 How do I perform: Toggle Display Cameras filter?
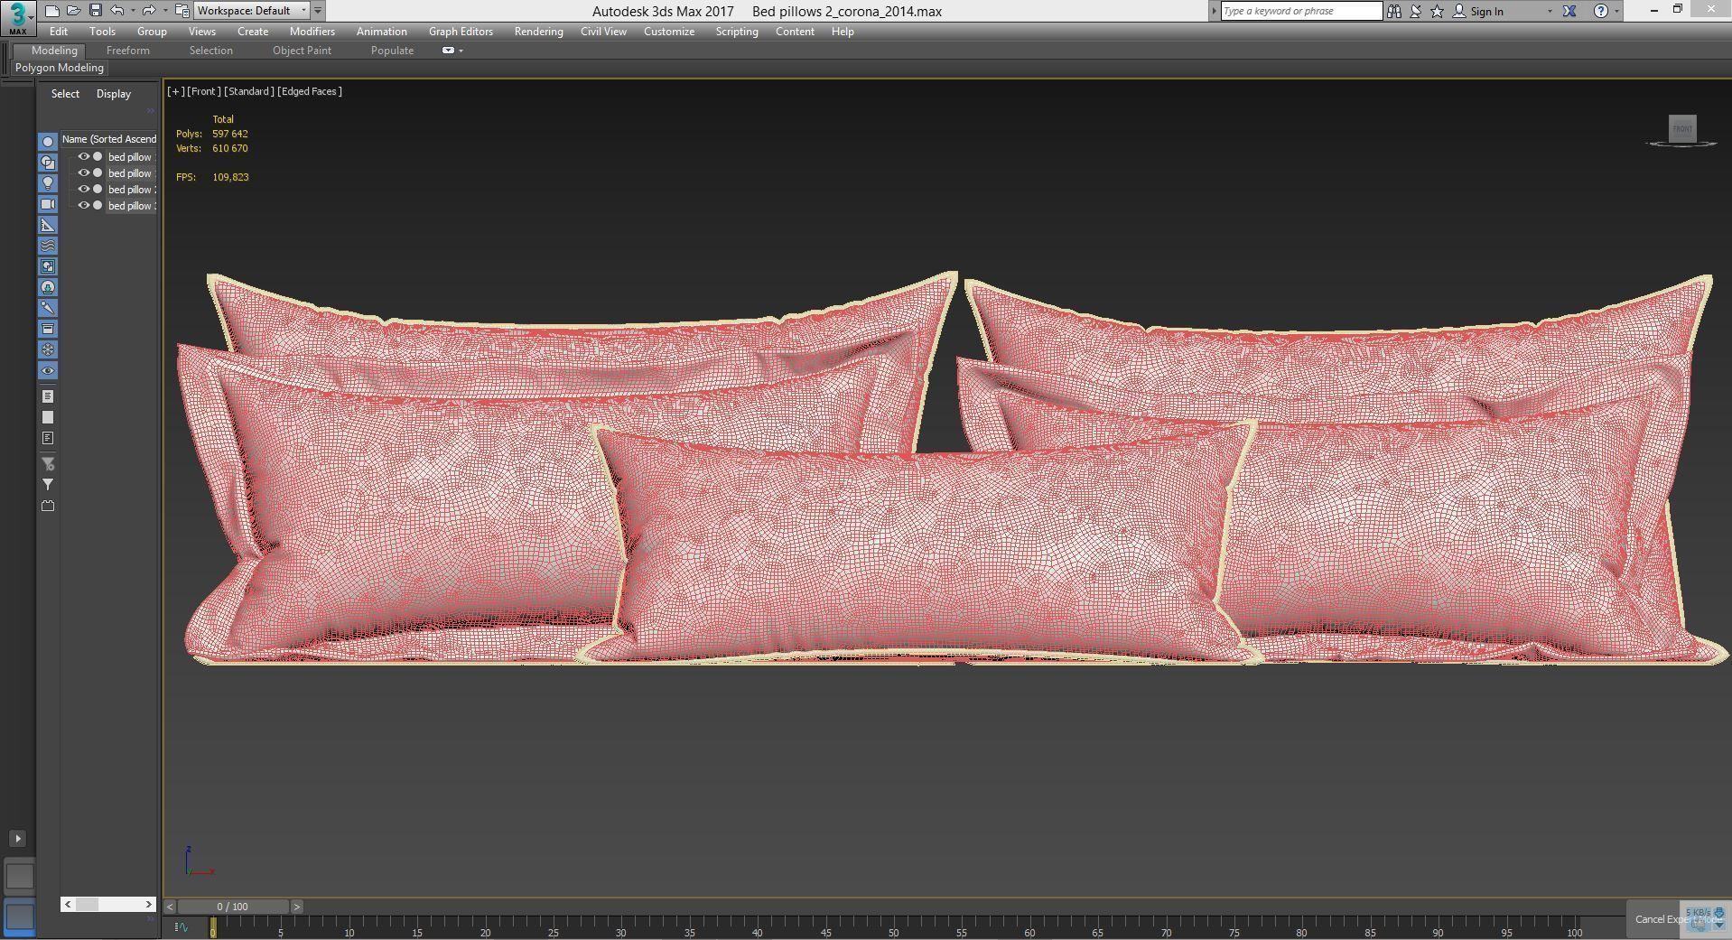click(x=48, y=204)
